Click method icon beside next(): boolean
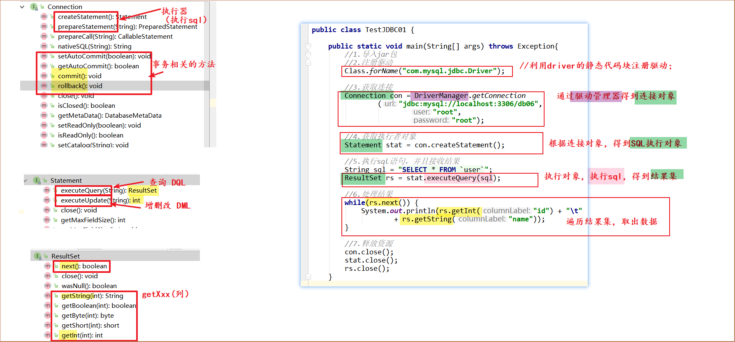The image size is (735, 342). tap(48, 266)
